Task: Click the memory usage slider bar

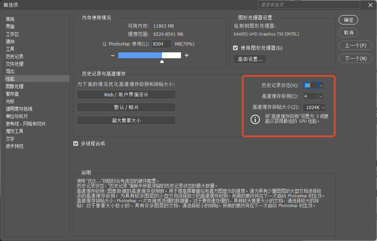Action: [150, 55]
